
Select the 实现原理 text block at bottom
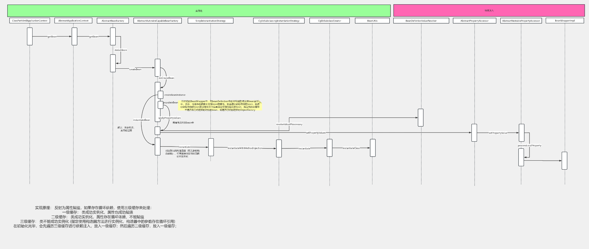[x=95, y=217]
